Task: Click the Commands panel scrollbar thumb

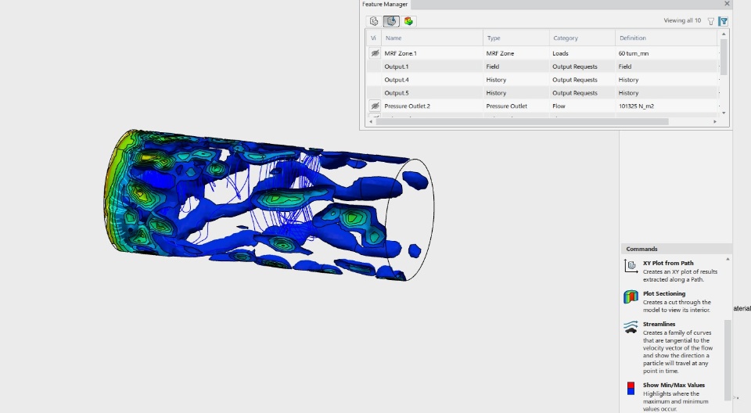Action: (728, 359)
